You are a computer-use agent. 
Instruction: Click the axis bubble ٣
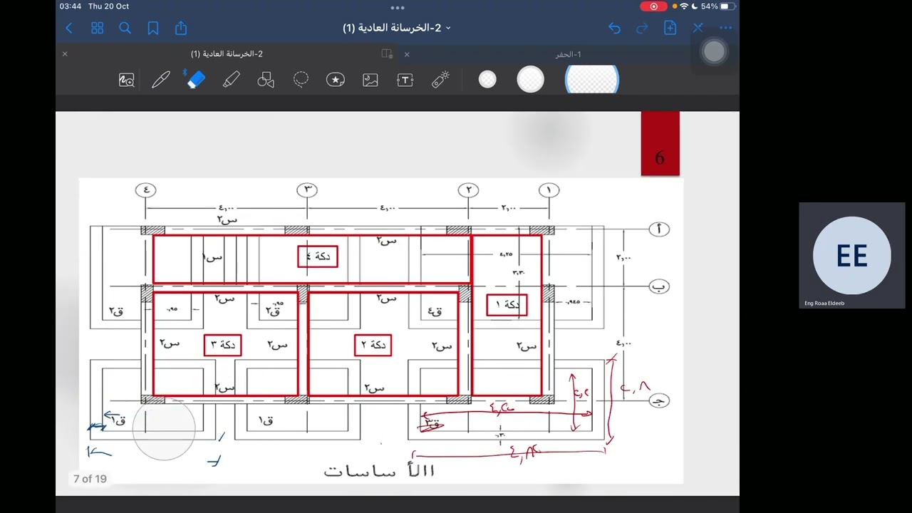[307, 190]
